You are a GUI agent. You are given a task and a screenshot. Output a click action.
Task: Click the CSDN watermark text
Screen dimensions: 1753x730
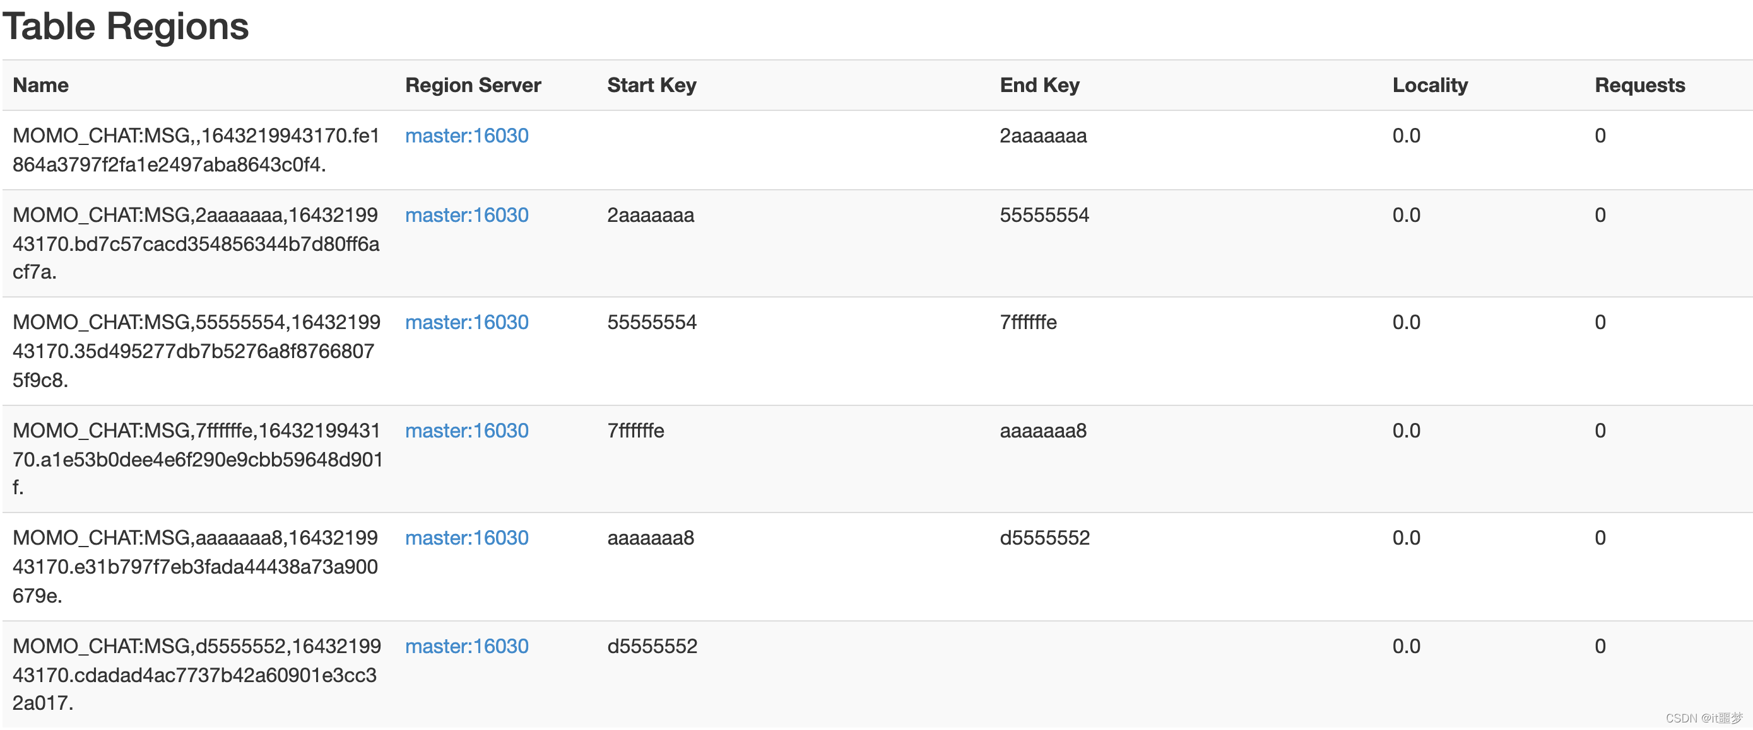point(1704,718)
